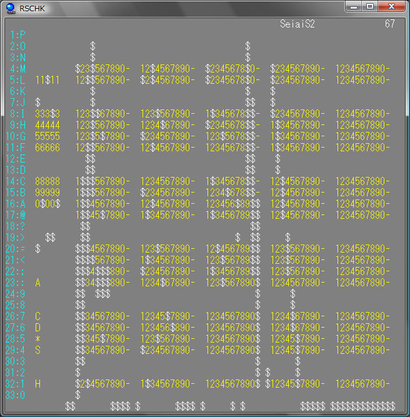The image size is (410, 417).
Task: Click value 66666 in row 11:F
Action: [x=47, y=148]
